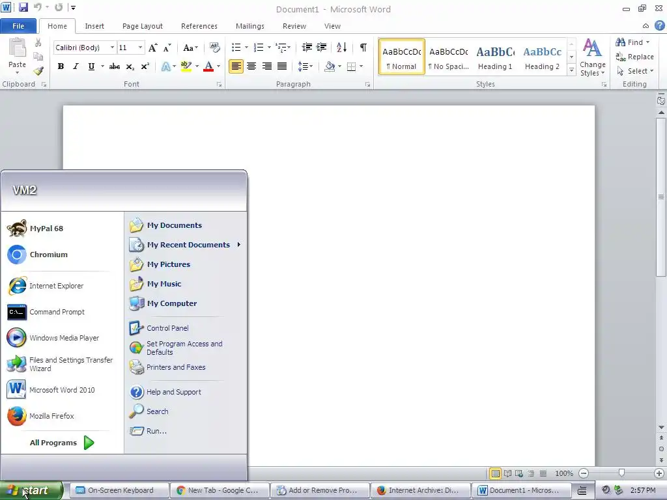Switch to On-Screen Keyboard taskbar window
The image size is (667, 500).
click(x=119, y=490)
